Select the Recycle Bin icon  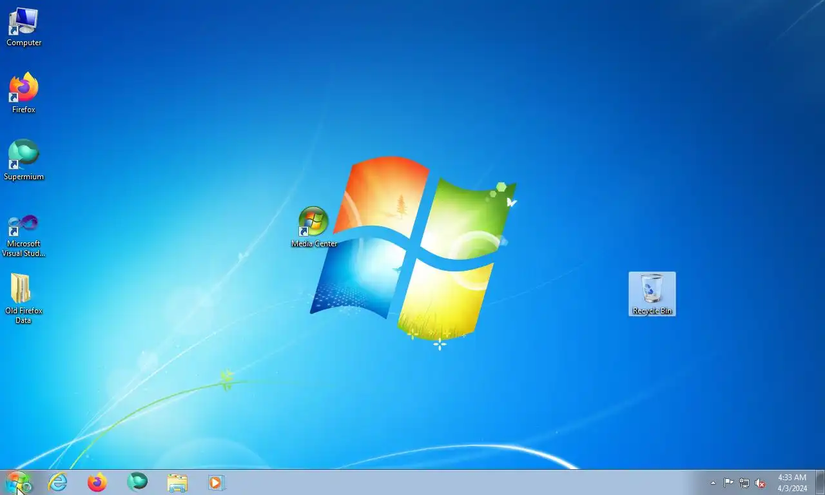point(652,294)
